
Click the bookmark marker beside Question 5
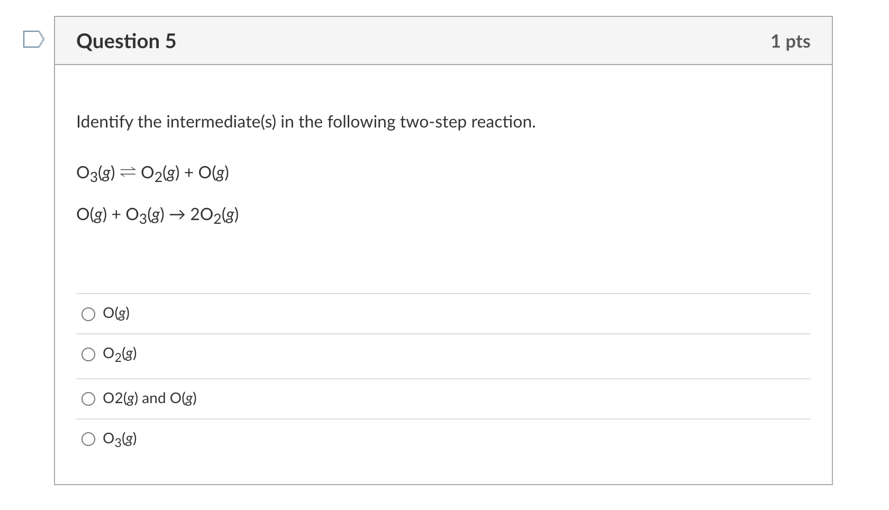pyautogui.click(x=33, y=40)
